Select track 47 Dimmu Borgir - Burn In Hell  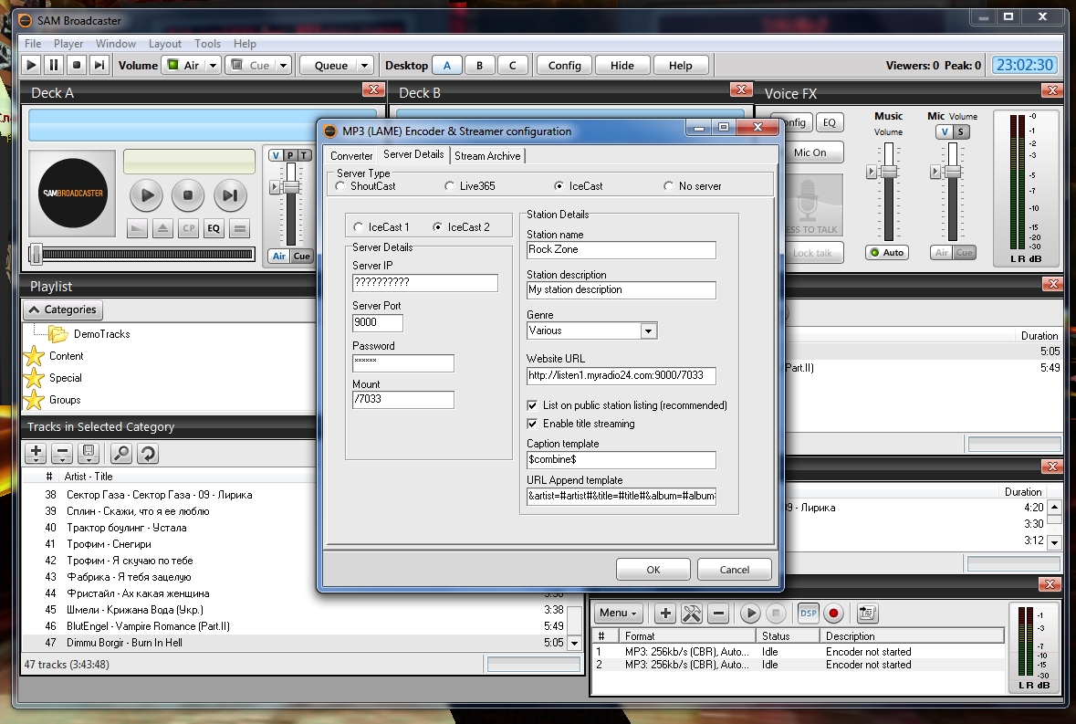[295, 643]
